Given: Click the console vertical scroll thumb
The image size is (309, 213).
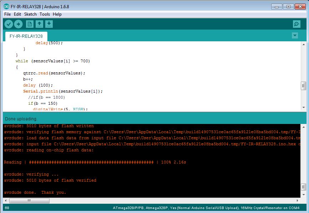Looking at the screenshot, I should (304, 187).
